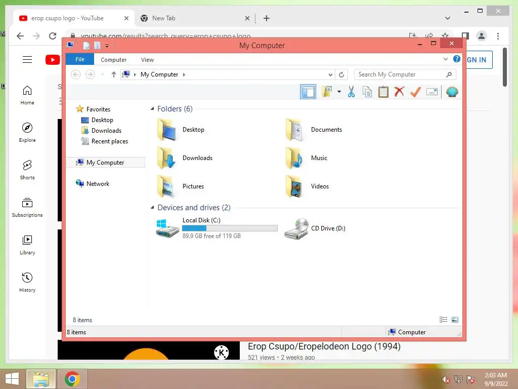Open the Computer ribbon tab

pyautogui.click(x=113, y=60)
